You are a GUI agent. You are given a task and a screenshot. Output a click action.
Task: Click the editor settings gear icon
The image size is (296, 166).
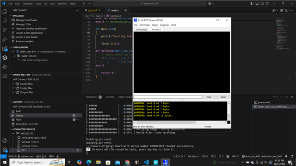[x=282, y=10]
